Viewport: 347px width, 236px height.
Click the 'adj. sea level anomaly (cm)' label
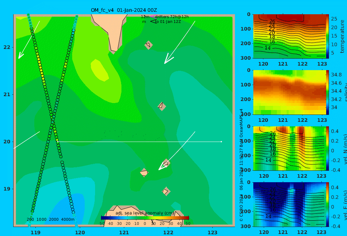tap(145, 213)
